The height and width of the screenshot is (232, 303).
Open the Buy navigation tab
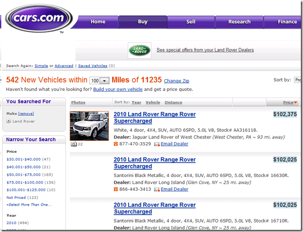(143, 22)
